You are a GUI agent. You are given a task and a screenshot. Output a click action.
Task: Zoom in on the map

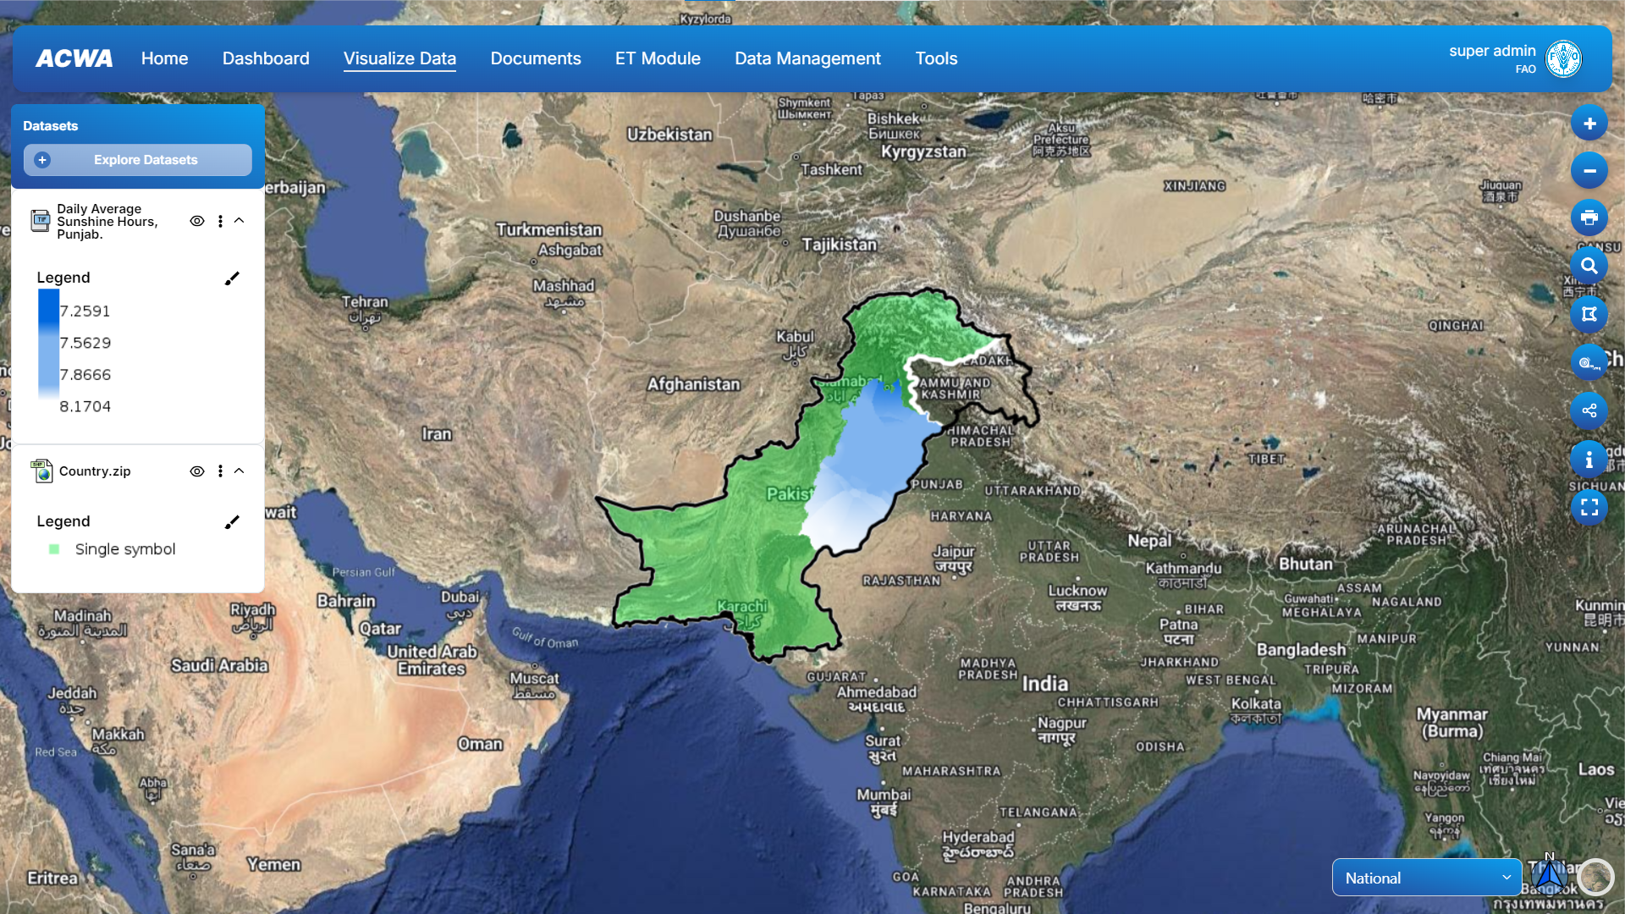pos(1589,124)
